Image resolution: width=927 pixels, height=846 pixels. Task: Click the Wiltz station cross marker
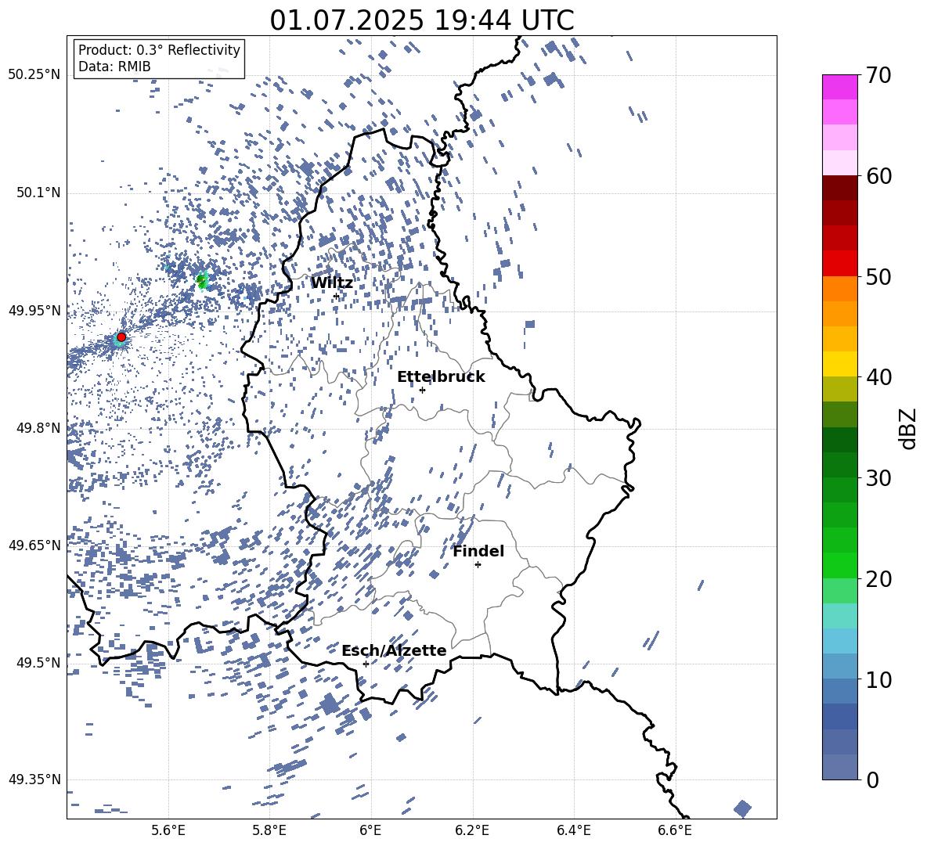[337, 296]
